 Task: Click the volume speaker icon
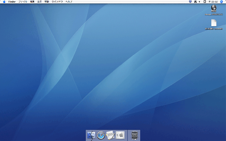[200, 2]
